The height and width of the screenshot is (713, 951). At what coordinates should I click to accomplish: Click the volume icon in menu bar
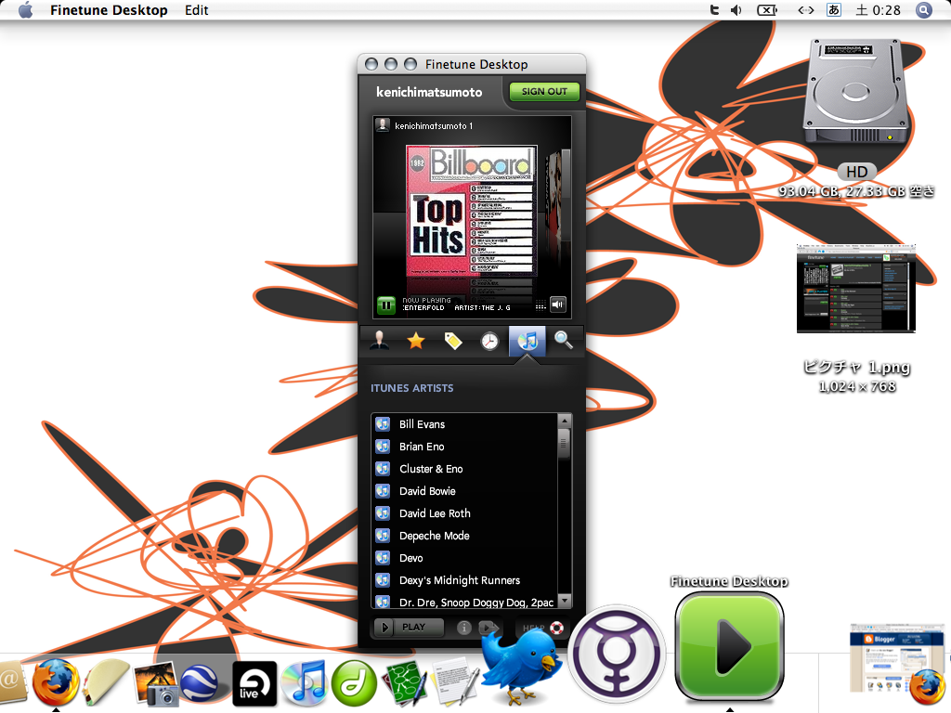[x=736, y=10]
